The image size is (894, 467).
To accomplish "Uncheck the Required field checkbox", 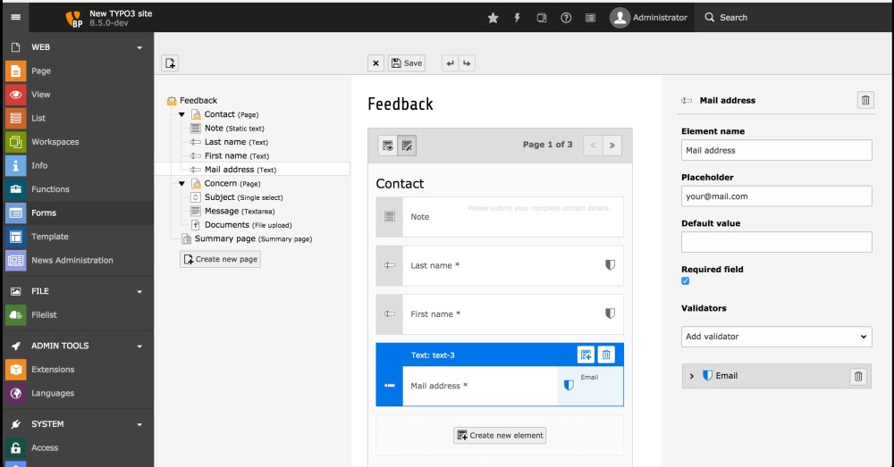I will 686,281.
